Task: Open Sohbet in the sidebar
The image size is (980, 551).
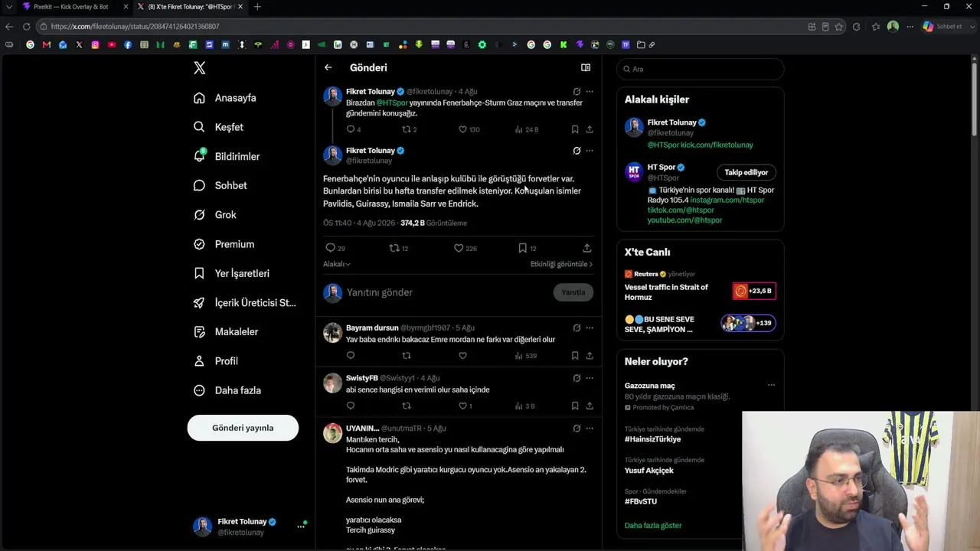Action: tap(220, 185)
